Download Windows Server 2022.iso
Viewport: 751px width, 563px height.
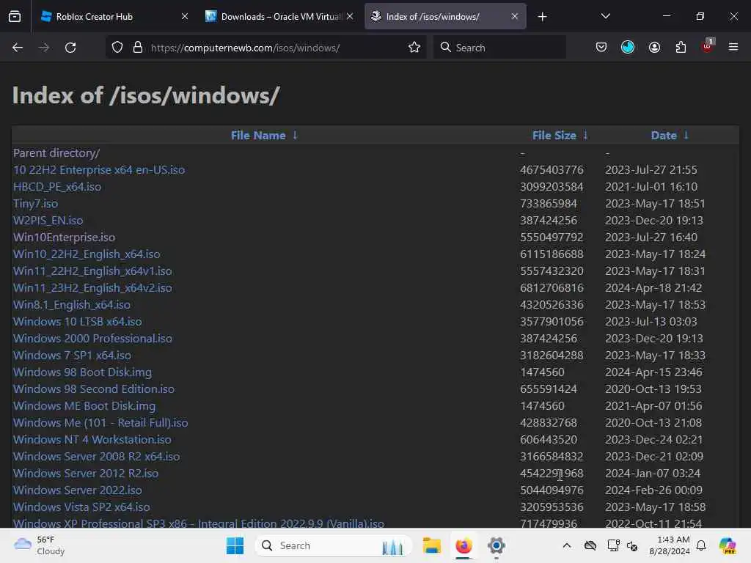click(x=78, y=490)
